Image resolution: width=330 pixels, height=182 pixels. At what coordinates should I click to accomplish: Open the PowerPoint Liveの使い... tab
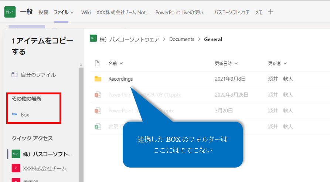pyautogui.click(x=181, y=12)
